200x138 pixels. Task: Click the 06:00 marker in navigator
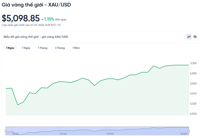(184, 134)
